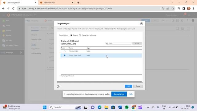Click the magnifier icon in search field

[107, 43]
